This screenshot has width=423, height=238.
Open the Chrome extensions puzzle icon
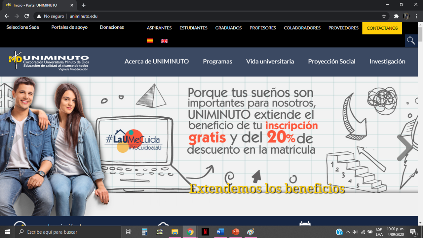click(396, 16)
